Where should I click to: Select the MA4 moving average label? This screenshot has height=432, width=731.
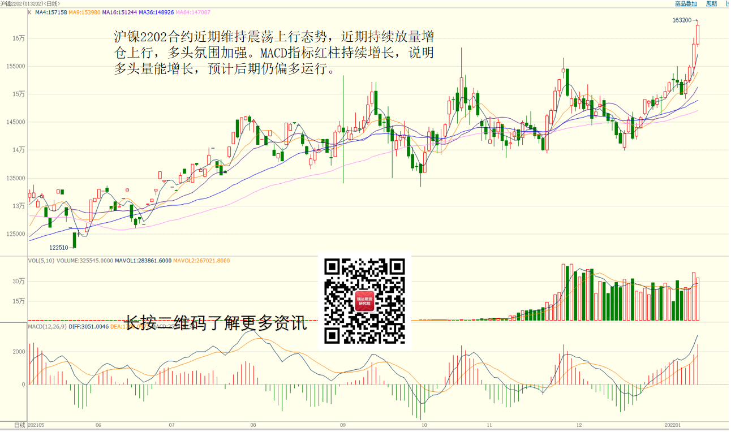tap(51, 12)
